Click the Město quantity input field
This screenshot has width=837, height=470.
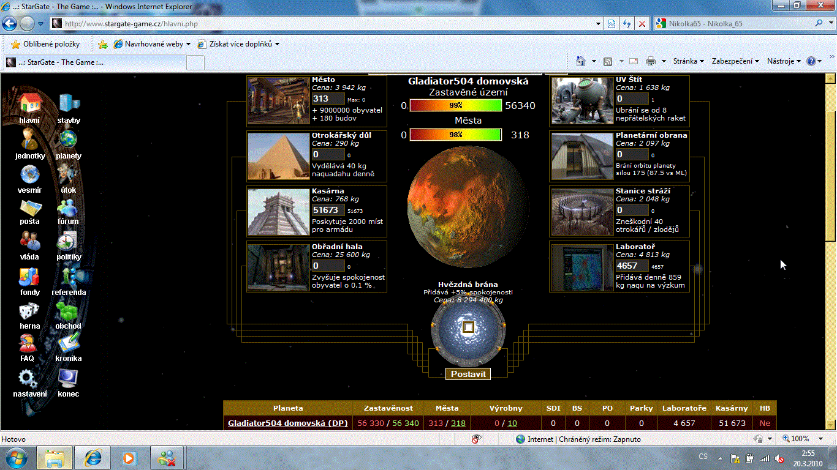pos(328,99)
